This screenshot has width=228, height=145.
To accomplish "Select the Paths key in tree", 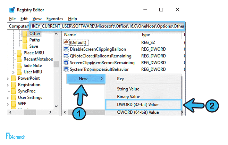I will (34, 40).
